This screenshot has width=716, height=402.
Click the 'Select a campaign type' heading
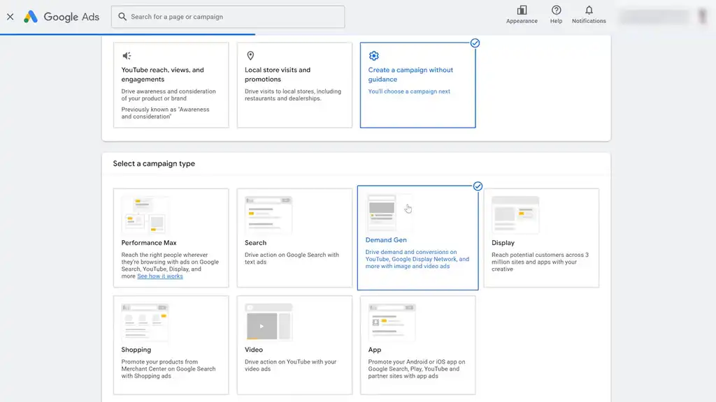(x=154, y=163)
